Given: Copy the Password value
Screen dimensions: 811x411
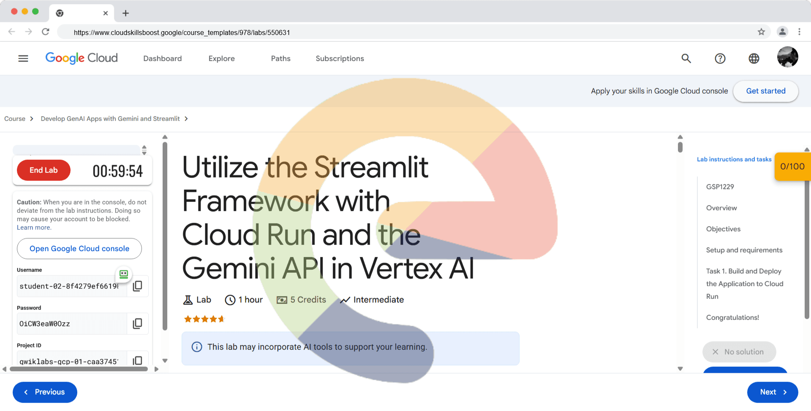Looking at the screenshot, I should (137, 324).
